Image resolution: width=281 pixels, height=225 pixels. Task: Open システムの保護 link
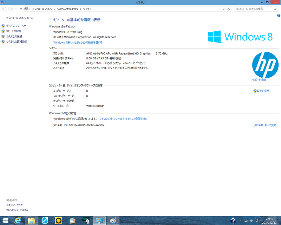coord(14,37)
